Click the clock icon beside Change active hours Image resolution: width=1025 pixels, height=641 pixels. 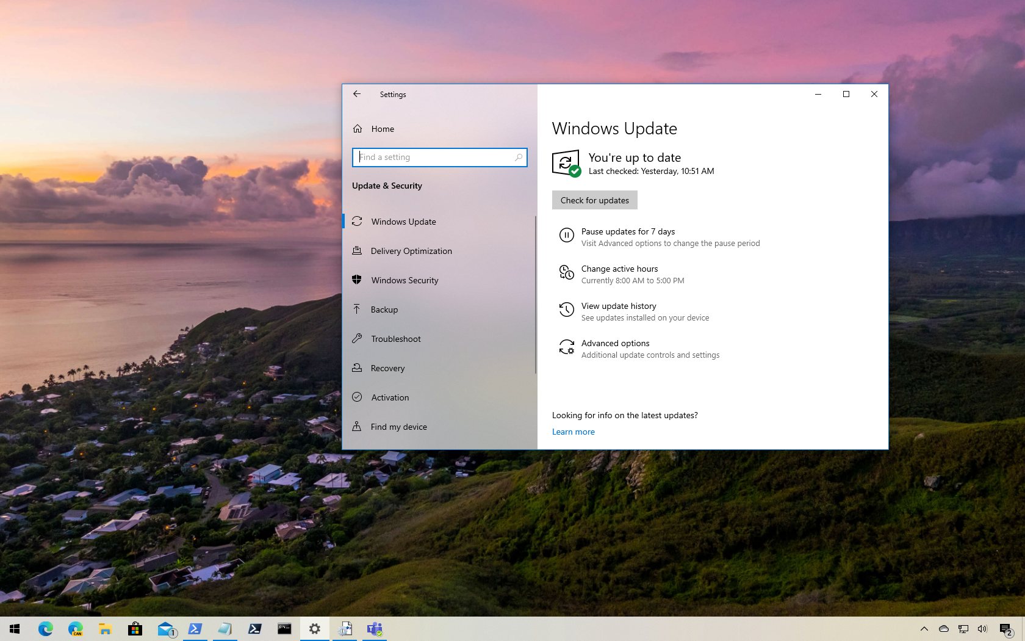click(x=567, y=273)
